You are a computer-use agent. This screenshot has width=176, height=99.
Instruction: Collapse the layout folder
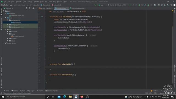[x=7, y=34]
